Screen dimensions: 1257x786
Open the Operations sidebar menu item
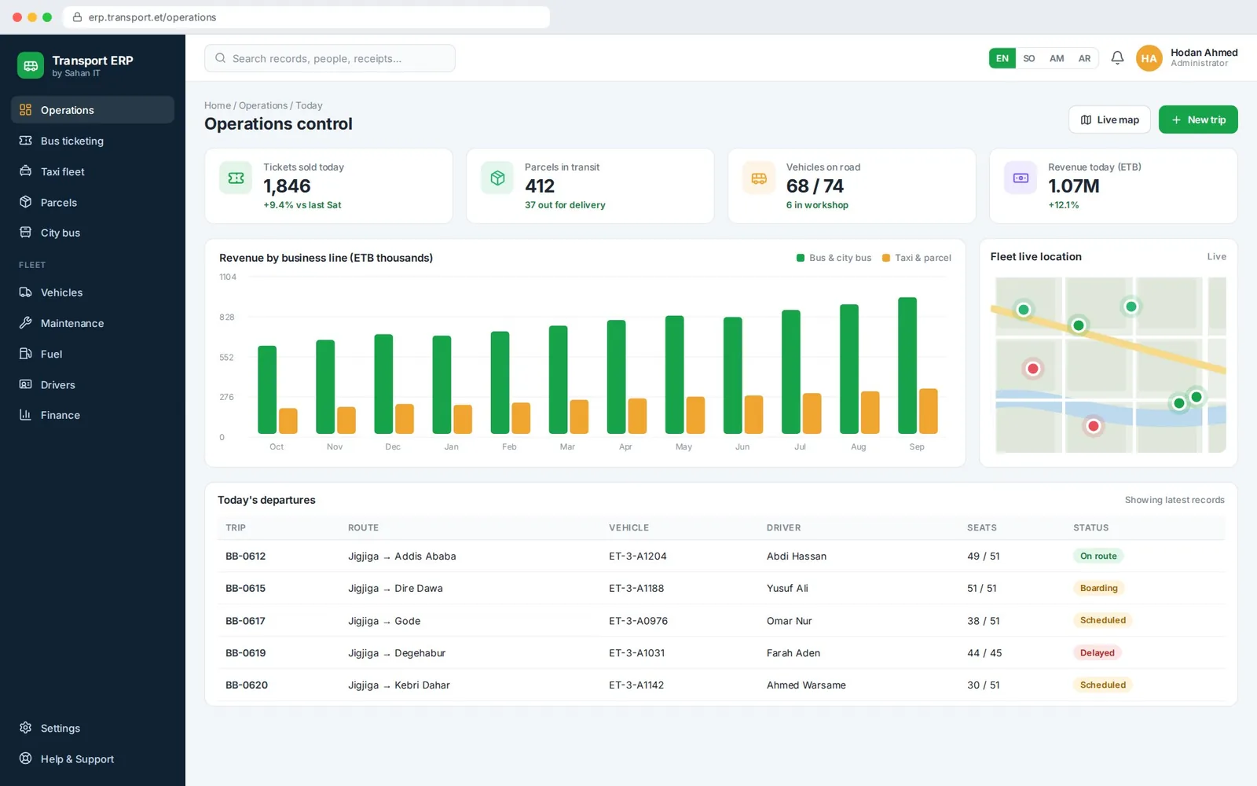[x=93, y=110]
